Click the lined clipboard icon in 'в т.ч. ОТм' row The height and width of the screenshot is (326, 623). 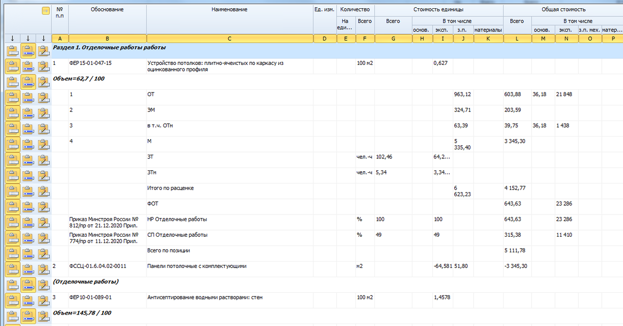coord(28,129)
